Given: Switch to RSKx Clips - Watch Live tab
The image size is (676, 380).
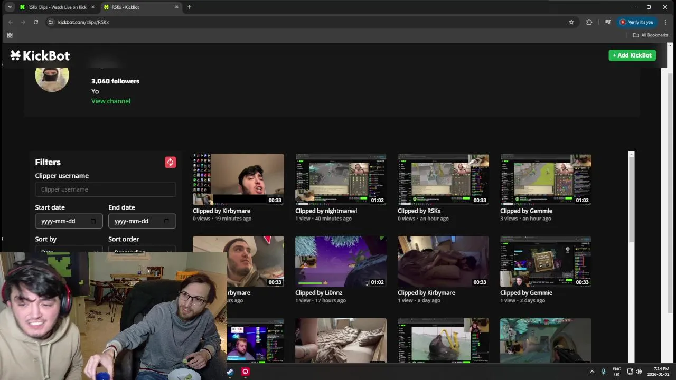Looking at the screenshot, I should [x=57, y=7].
